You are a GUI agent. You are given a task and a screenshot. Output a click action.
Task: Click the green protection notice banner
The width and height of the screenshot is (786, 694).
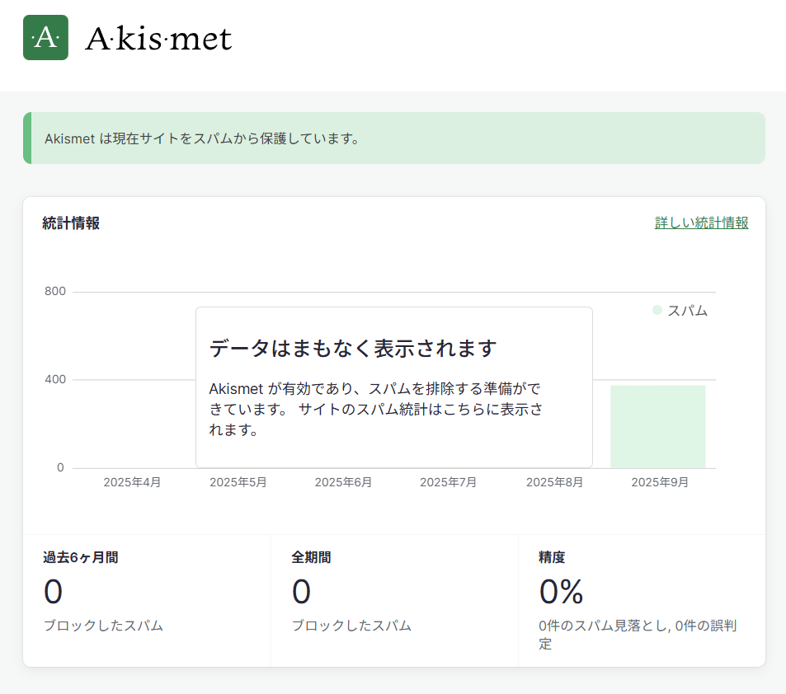point(393,138)
